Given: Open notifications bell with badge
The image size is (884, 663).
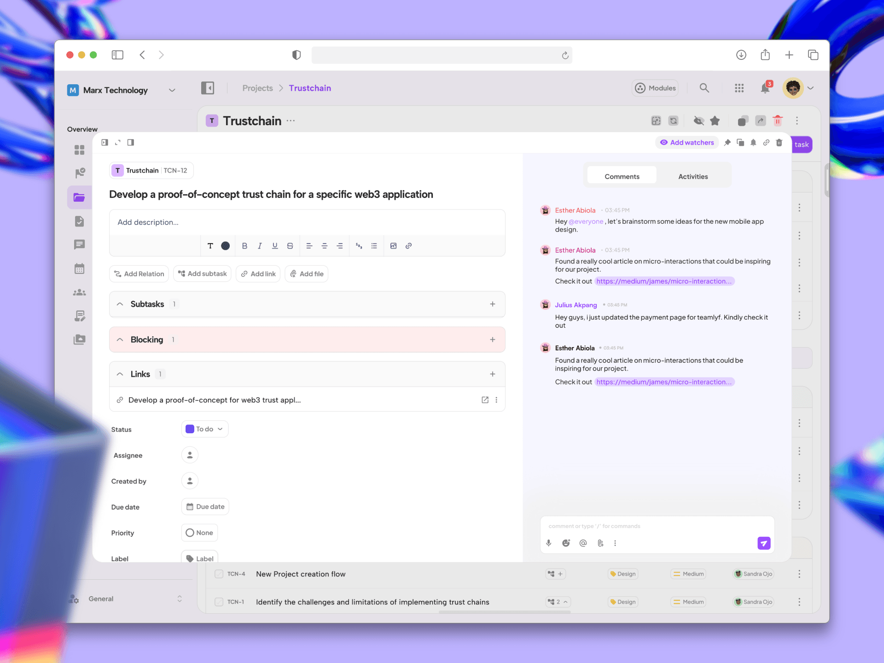Looking at the screenshot, I should point(765,88).
